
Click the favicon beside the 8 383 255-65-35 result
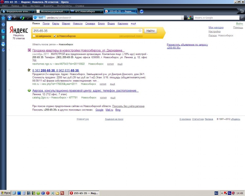tap(29, 70)
